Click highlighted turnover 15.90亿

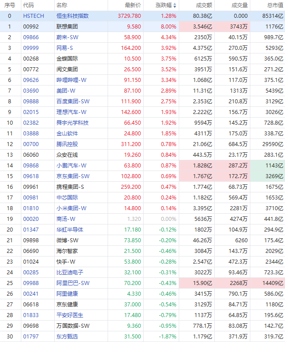coord(202,283)
